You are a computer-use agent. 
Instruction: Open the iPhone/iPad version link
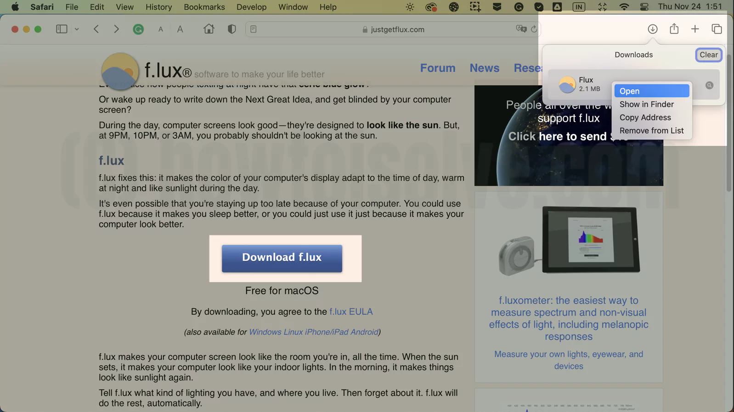tap(327, 332)
